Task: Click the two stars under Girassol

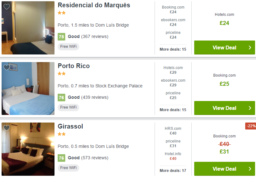Action: (61, 134)
